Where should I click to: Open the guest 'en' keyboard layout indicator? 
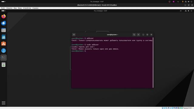[181, 11]
